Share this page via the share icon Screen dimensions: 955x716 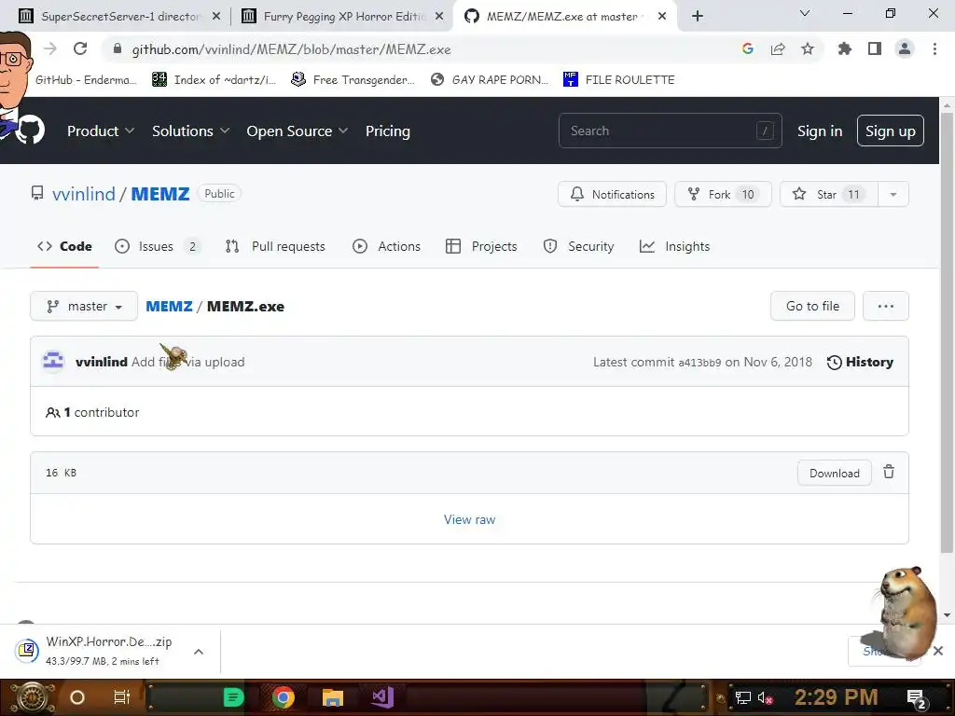click(x=778, y=48)
